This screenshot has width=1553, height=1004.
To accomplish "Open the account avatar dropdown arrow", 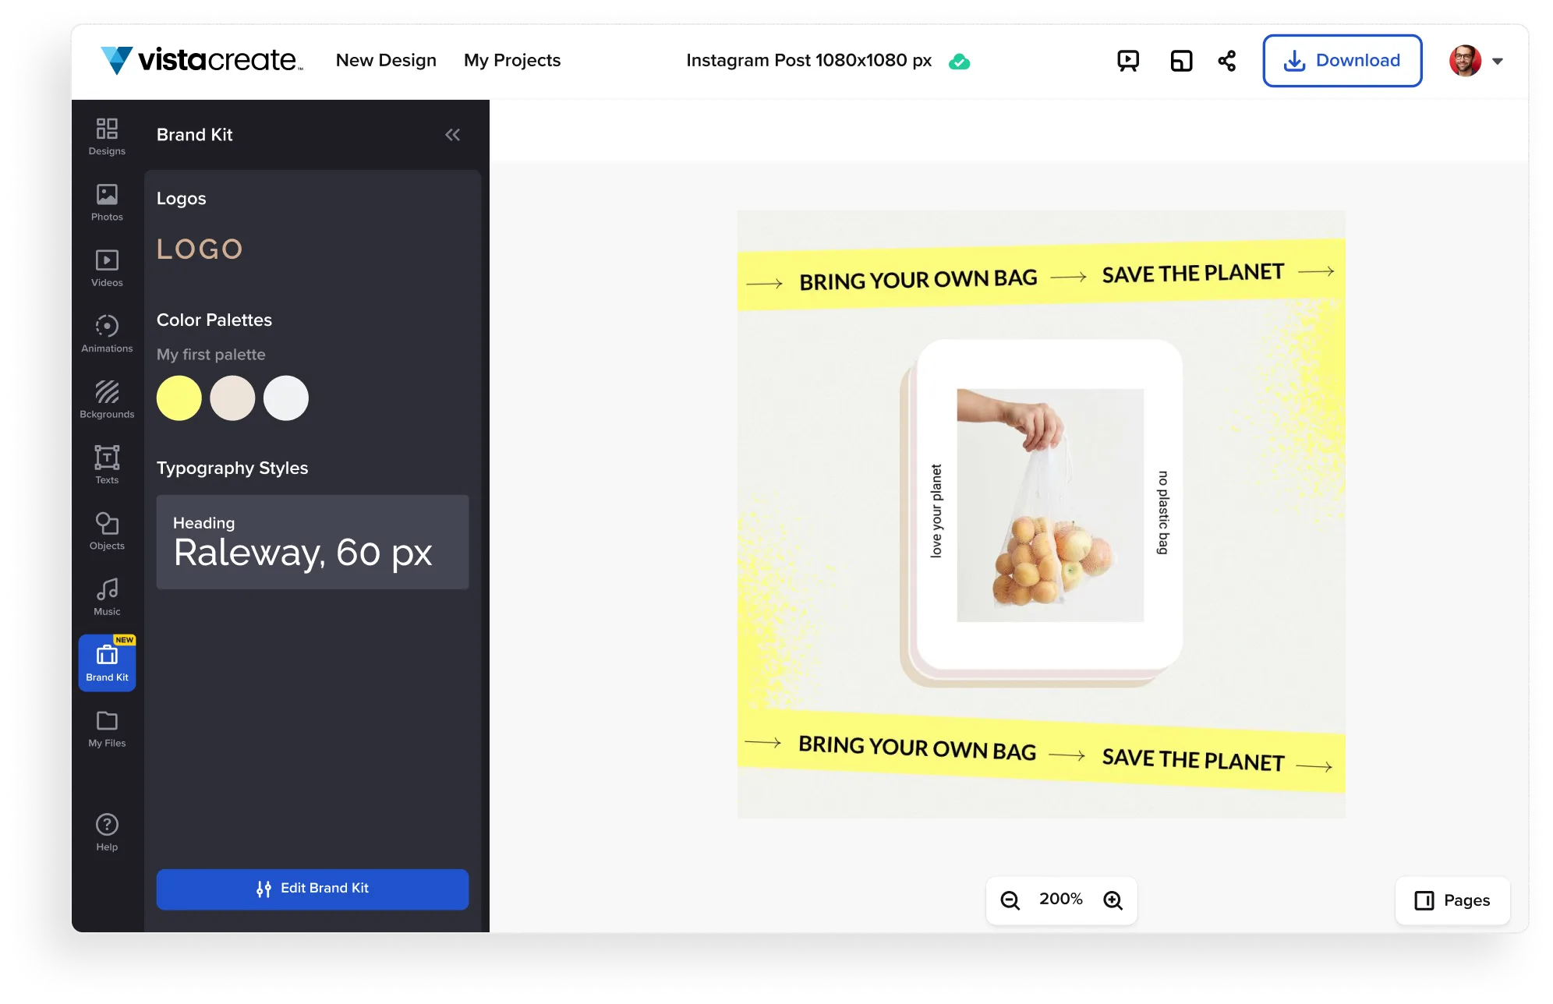I will (x=1497, y=61).
